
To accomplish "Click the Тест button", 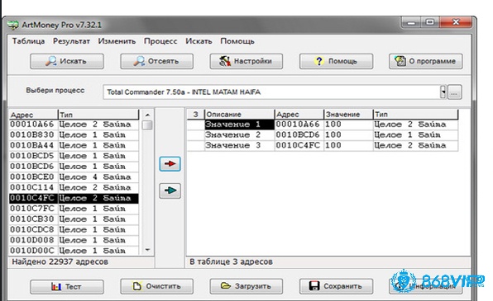I will coord(67,287).
